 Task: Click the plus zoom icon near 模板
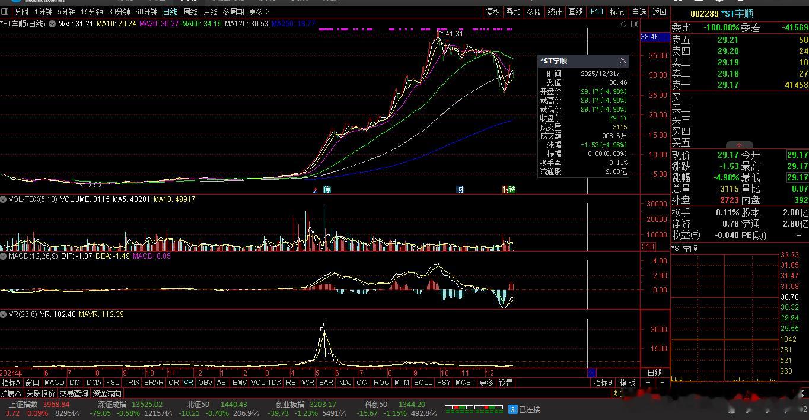pyautogui.click(x=648, y=383)
